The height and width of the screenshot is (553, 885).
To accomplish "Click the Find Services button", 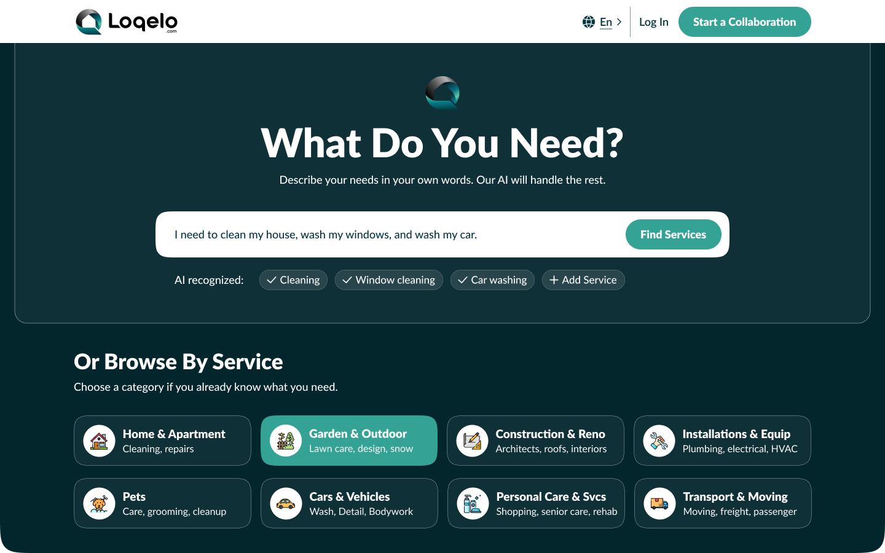I will [673, 235].
